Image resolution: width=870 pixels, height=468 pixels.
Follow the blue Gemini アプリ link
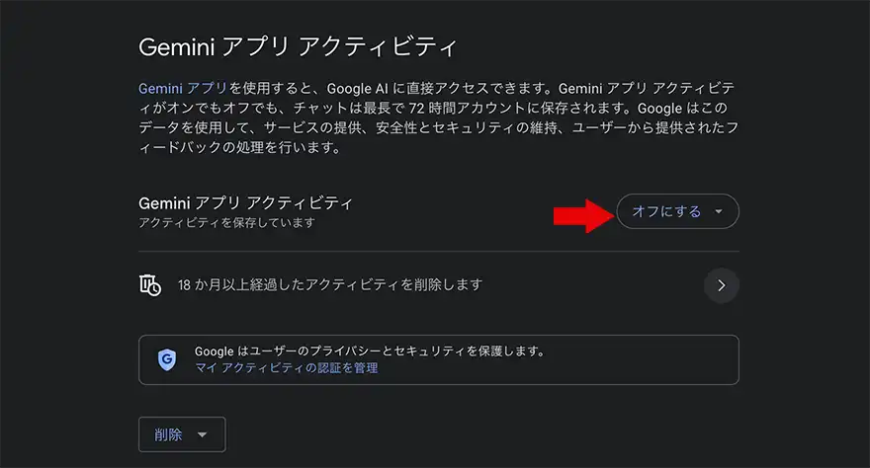[183, 88]
